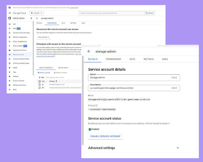Image resolution: width=203 pixels, height=162 pixels.
Task: Open the PERMISSIONS tab in the rear window
Action: 52,23
